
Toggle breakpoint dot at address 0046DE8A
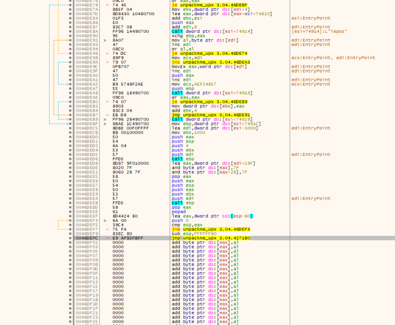(71, 31)
